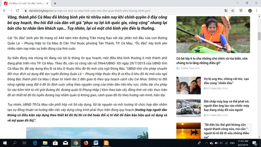This screenshot has height=147, width=261.
Task: Open the article 'Vợ bị ung thư, chồng cắt tóc'
Action: click(226, 81)
